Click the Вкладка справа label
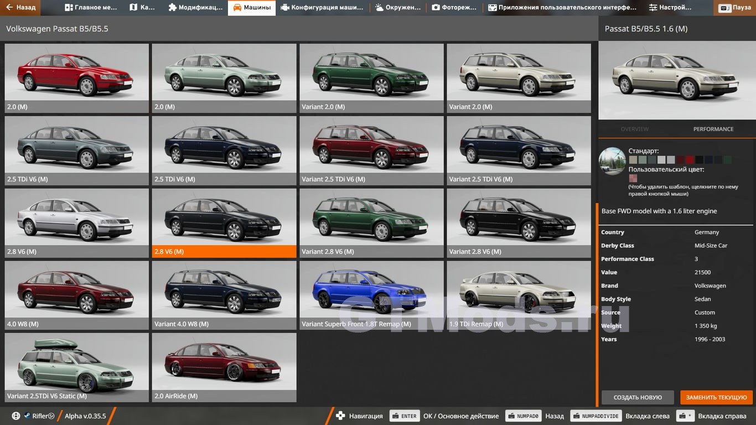 click(x=722, y=416)
